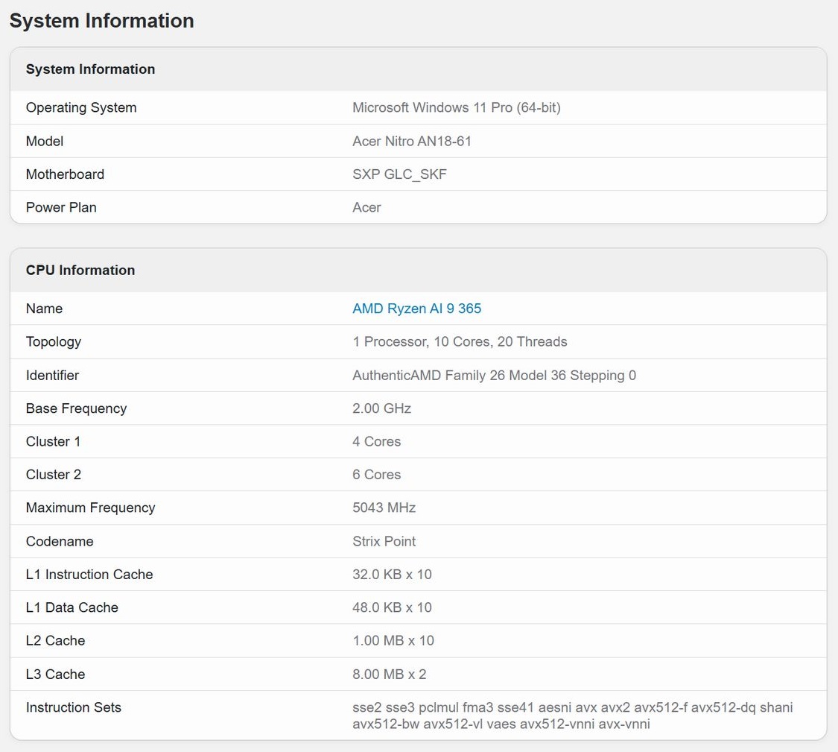Select the '2.00 GHz' value
The image size is (838, 752).
click(381, 408)
